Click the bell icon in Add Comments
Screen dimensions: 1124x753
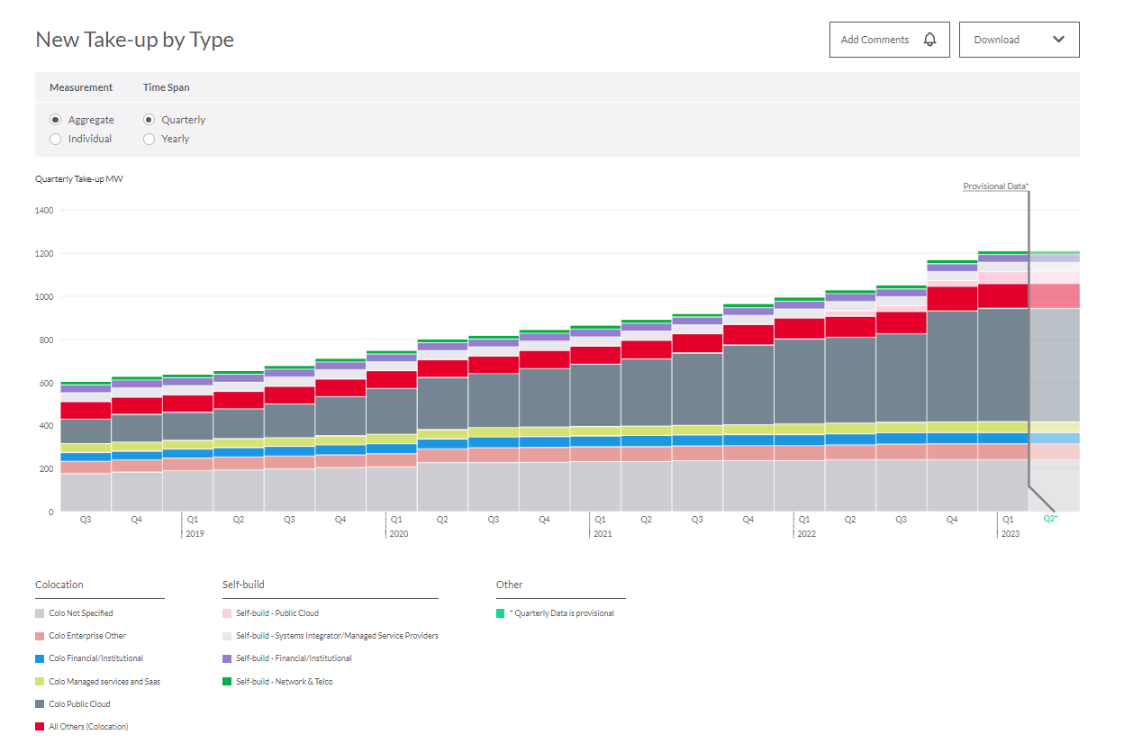point(929,40)
